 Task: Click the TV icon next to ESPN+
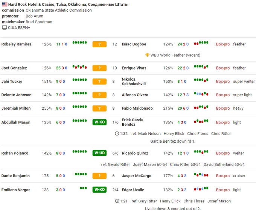coord(5,27)
